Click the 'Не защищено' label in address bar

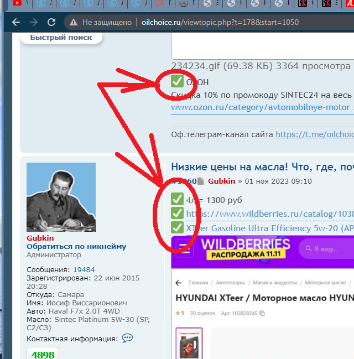click(107, 22)
